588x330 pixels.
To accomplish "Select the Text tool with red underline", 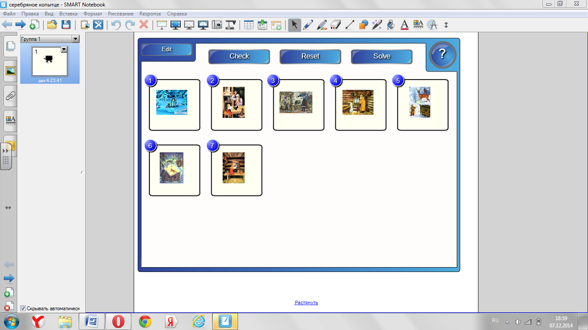I will coord(405,24).
